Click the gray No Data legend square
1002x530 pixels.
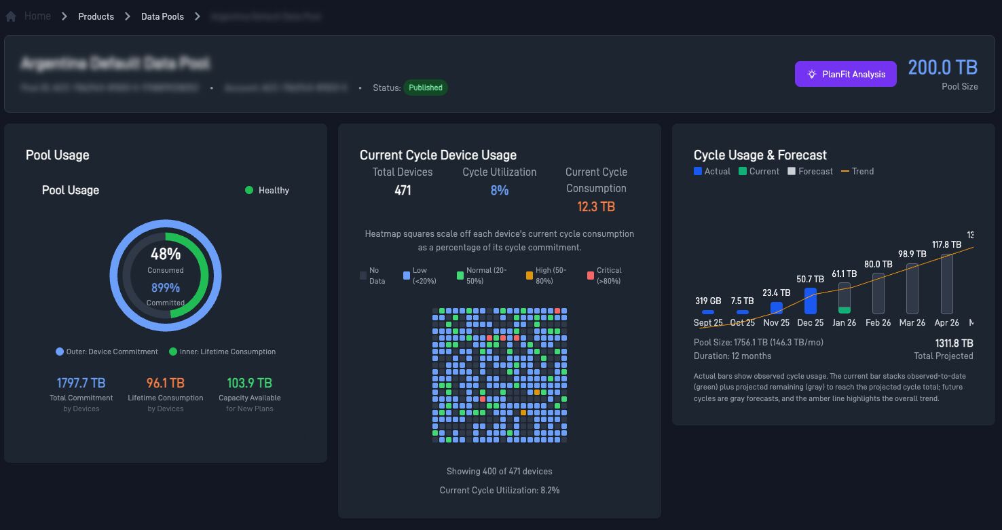point(363,274)
